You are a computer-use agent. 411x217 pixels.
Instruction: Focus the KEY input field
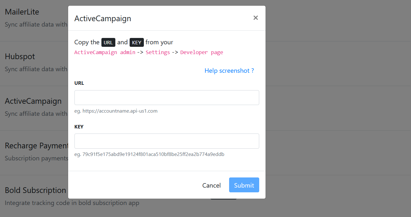[167, 141]
